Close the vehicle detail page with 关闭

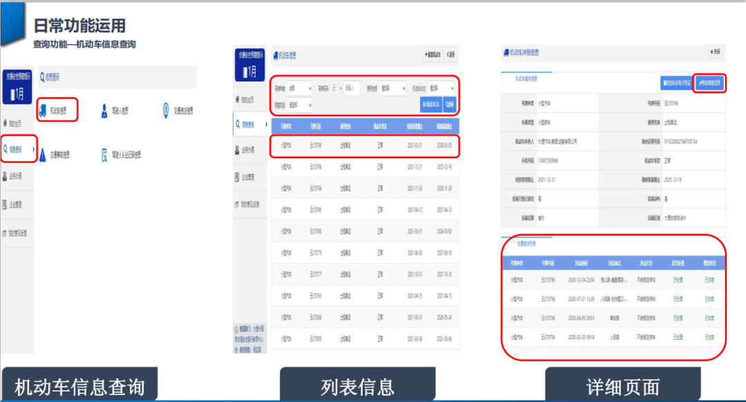(x=716, y=52)
